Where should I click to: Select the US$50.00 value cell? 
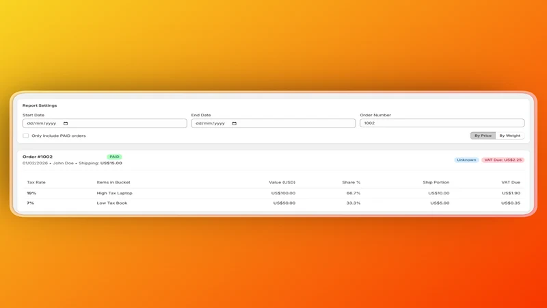pos(284,203)
